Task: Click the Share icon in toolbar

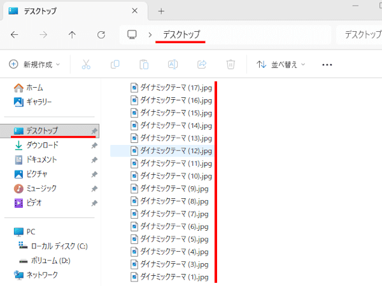Action: [x=202, y=64]
